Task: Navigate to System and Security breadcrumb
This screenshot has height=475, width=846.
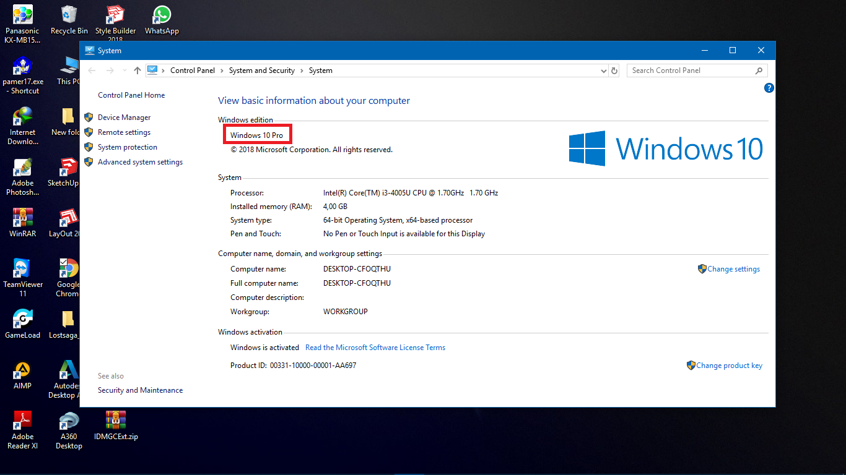Action: coord(261,71)
